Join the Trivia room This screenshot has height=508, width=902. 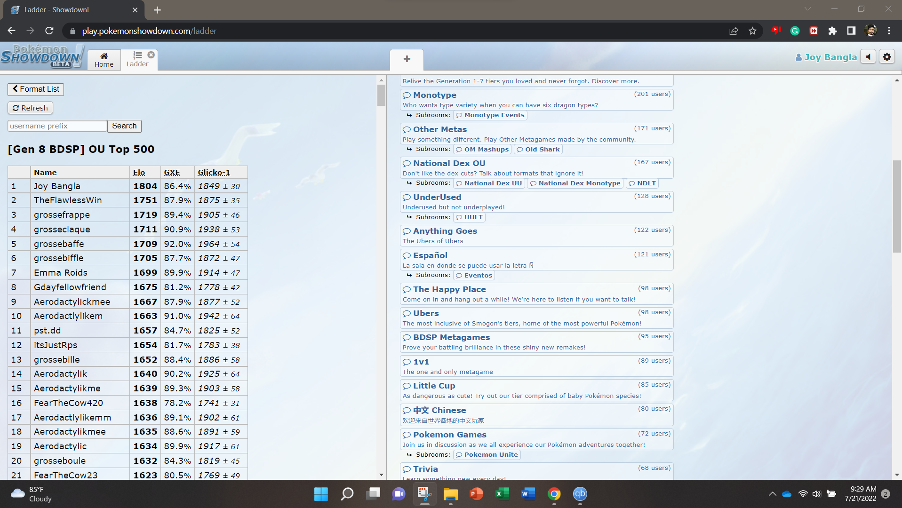pyautogui.click(x=537, y=472)
